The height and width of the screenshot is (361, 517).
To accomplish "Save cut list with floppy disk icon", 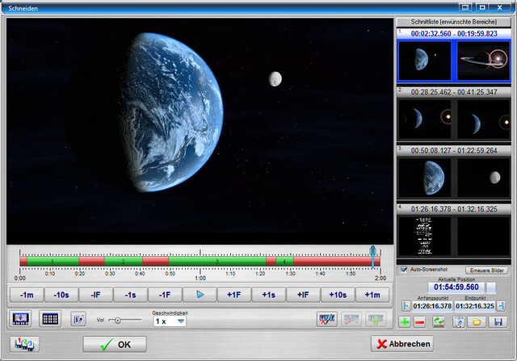I will click(498, 321).
